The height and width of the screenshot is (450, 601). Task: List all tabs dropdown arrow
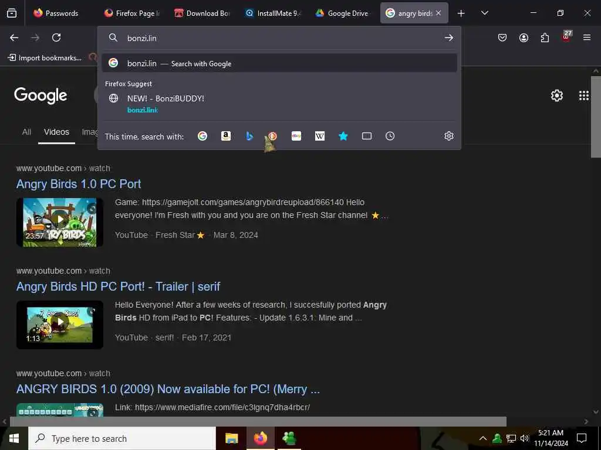(484, 13)
